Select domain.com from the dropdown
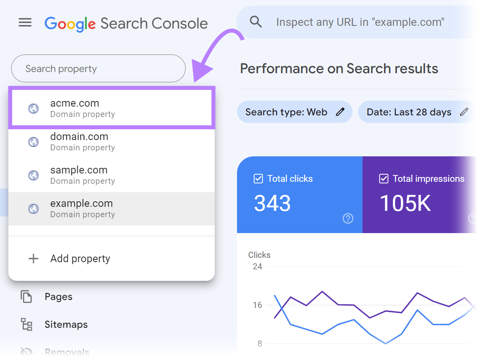478x358 pixels. [x=79, y=141]
